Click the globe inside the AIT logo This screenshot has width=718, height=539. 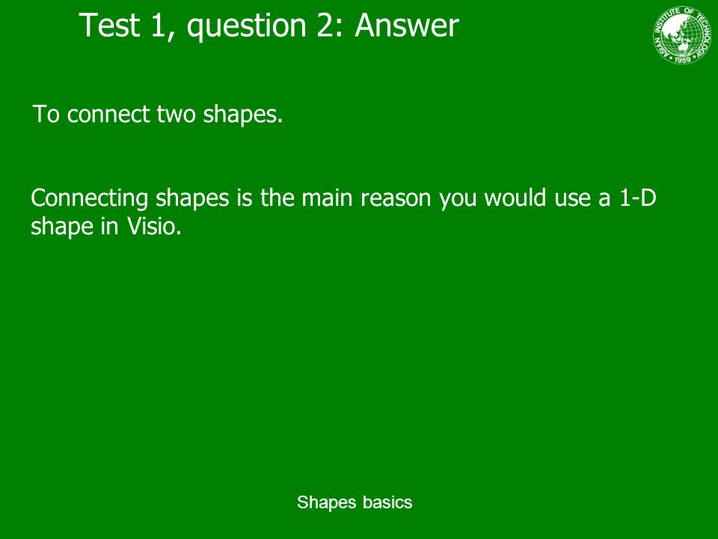[x=682, y=34]
